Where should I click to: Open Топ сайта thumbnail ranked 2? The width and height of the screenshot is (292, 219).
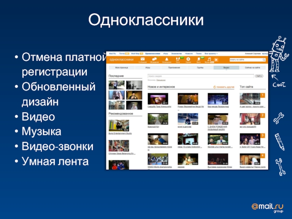click(x=250, y=119)
